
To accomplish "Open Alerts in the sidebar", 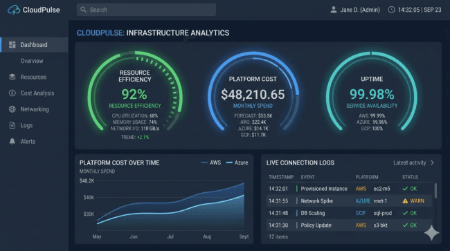I will point(28,141).
